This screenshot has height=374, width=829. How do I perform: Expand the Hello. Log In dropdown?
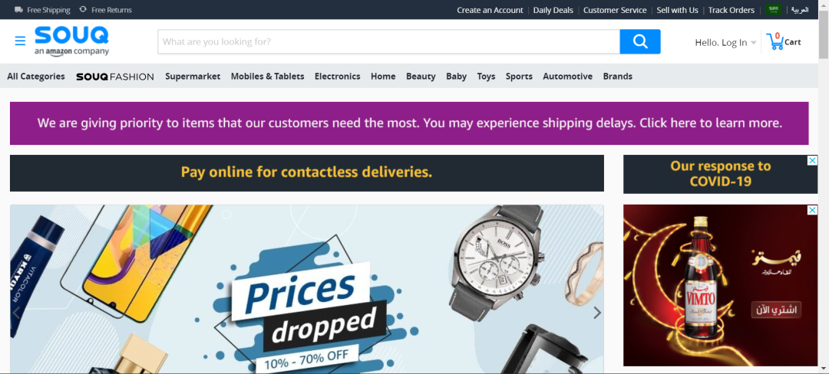pos(725,43)
